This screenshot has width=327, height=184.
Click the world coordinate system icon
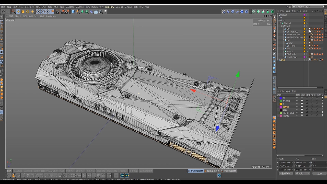pos(52,11)
